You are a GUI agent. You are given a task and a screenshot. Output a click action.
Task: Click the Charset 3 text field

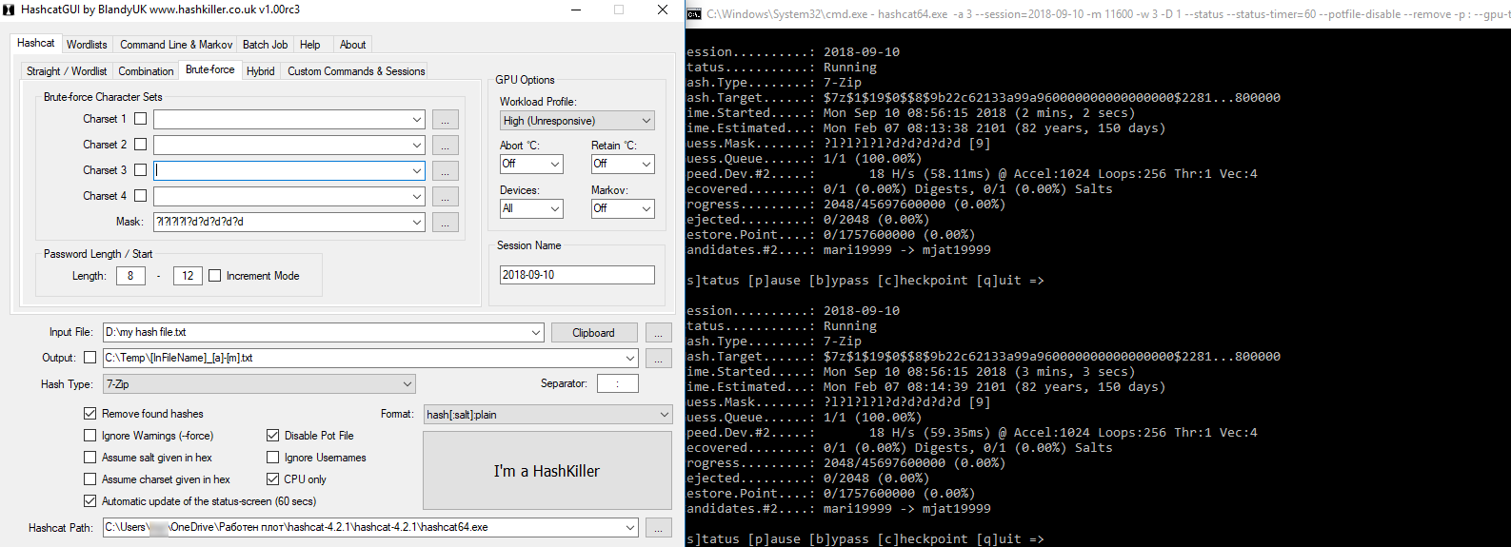282,170
